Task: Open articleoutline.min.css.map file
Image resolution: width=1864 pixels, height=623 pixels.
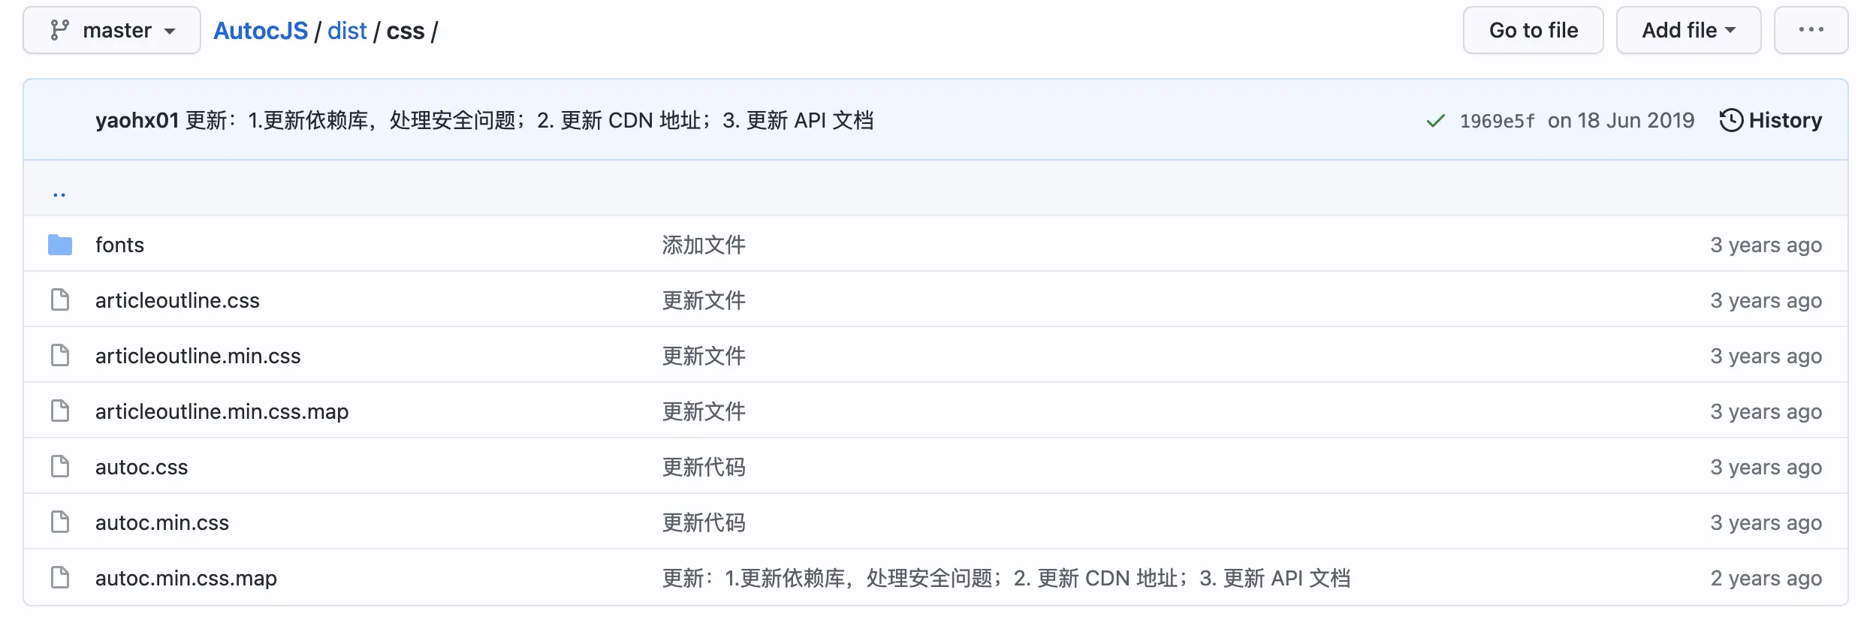Action: click(x=222, y=411)
